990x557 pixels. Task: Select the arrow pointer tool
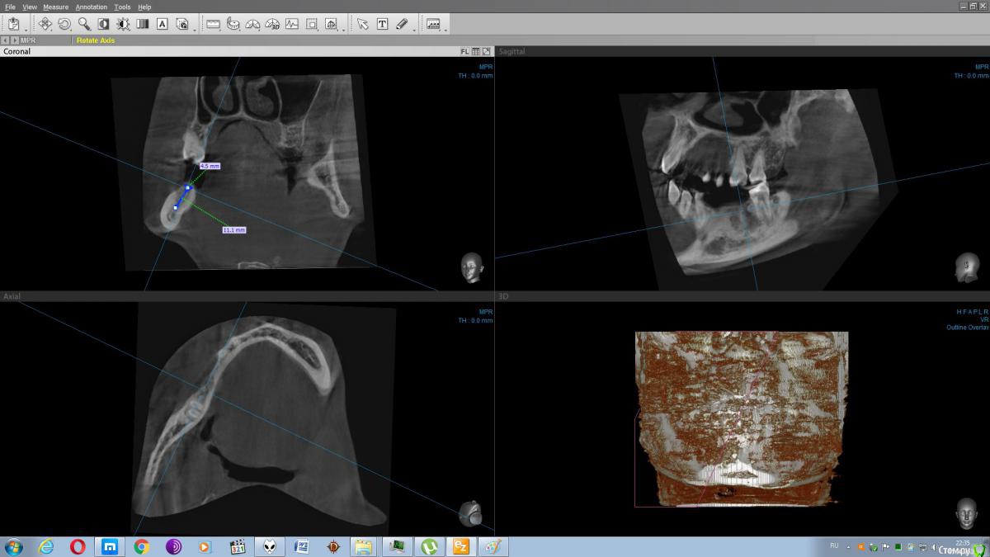point(363,24)
